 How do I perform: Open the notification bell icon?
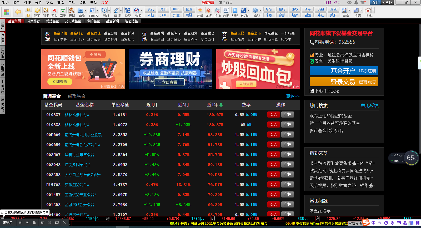pyautogui.click(x=356, y=2)
